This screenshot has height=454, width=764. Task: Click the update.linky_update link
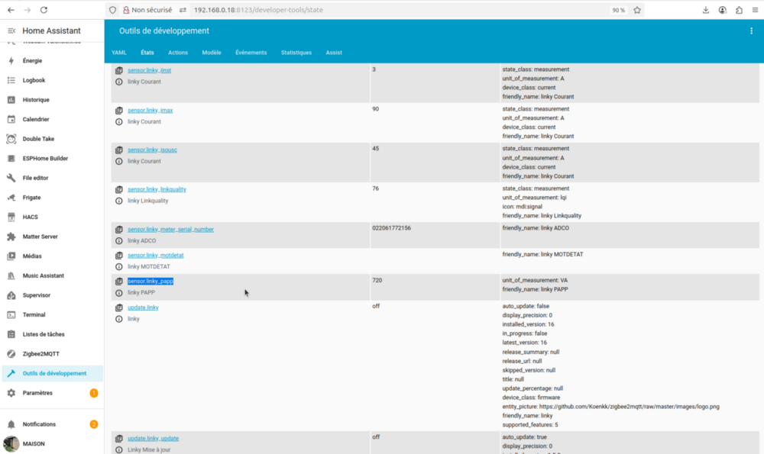[x=153, y=439]
